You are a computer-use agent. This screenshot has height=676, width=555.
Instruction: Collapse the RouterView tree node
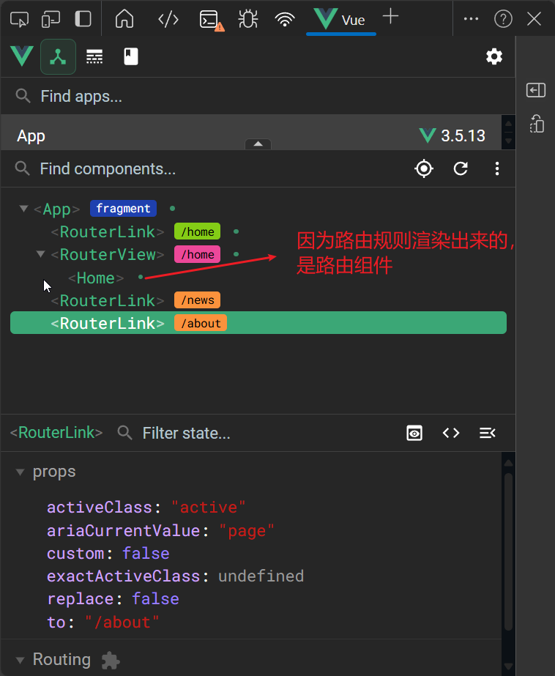coord(41,255)
